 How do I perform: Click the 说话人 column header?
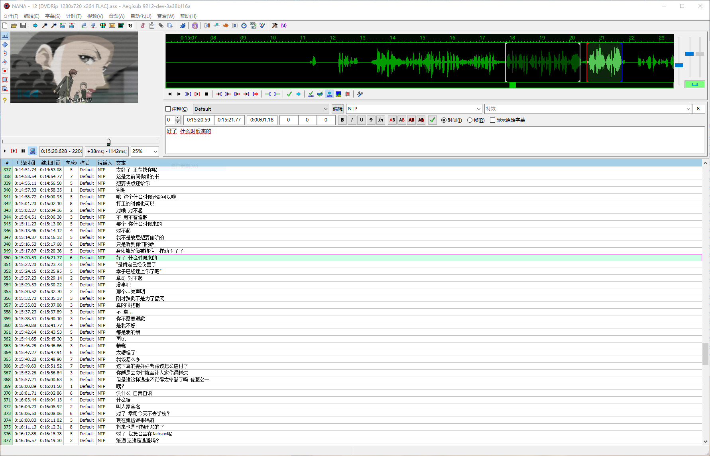click(x=105, y=163)
